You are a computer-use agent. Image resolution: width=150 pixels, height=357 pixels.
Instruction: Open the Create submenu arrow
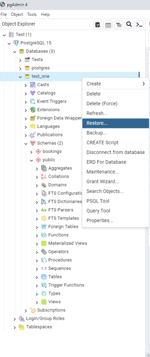(143, 84)
